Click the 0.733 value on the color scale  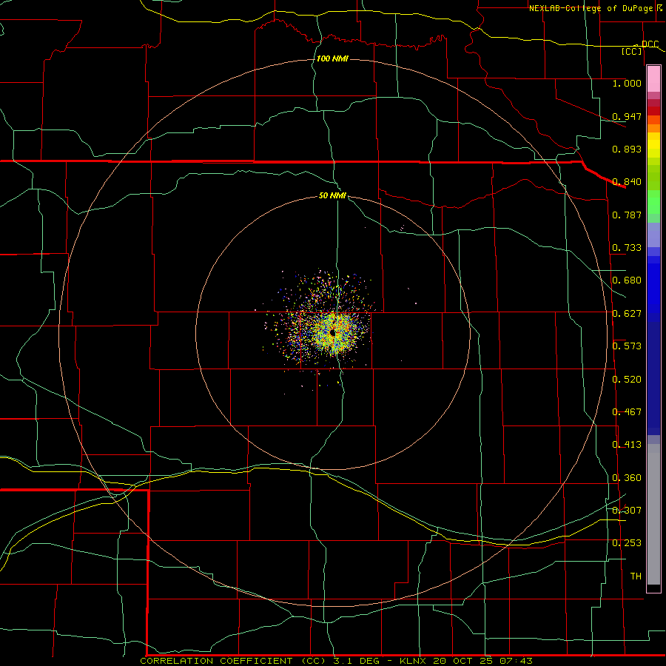coord(627,248)
